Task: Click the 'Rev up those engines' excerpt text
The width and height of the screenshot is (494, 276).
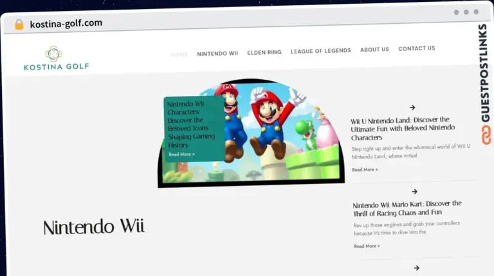Action: [x=407, y=228]
